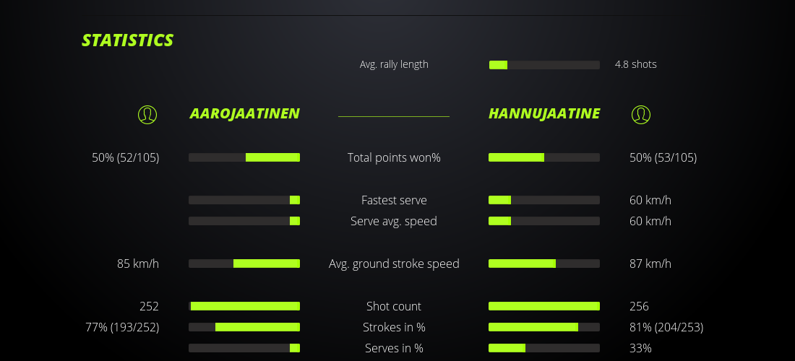This screenshot has height=361, width=795.
Task: Click the 33% serves-in value
Action: pos(640,348)
